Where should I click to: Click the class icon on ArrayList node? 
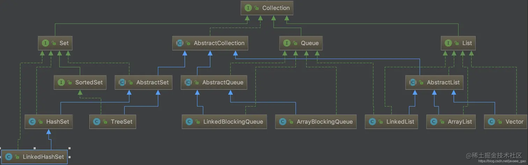pyautogui.click(x=434, y=122)
